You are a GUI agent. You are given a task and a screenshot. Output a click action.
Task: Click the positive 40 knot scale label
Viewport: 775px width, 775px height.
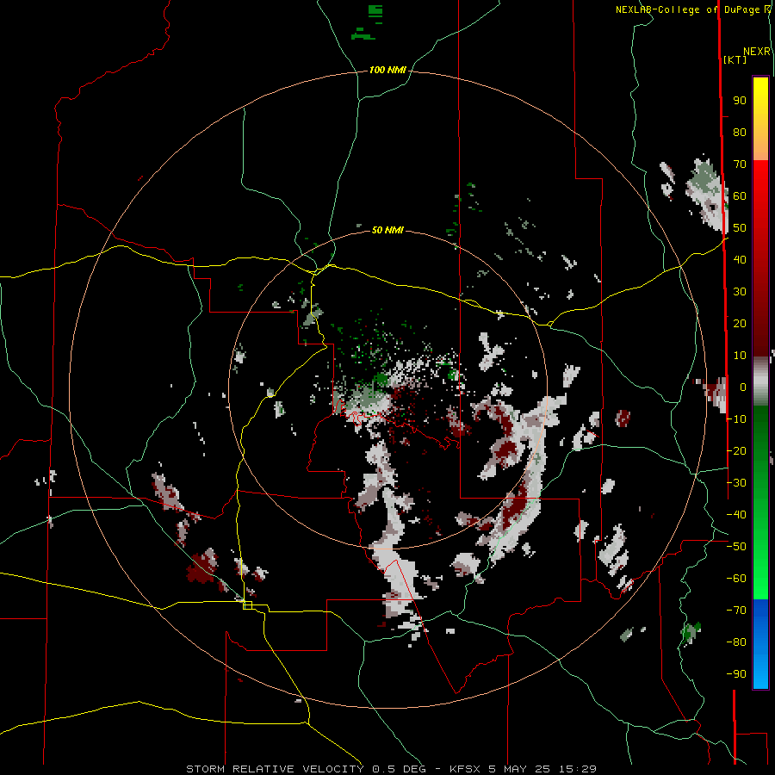740,260
